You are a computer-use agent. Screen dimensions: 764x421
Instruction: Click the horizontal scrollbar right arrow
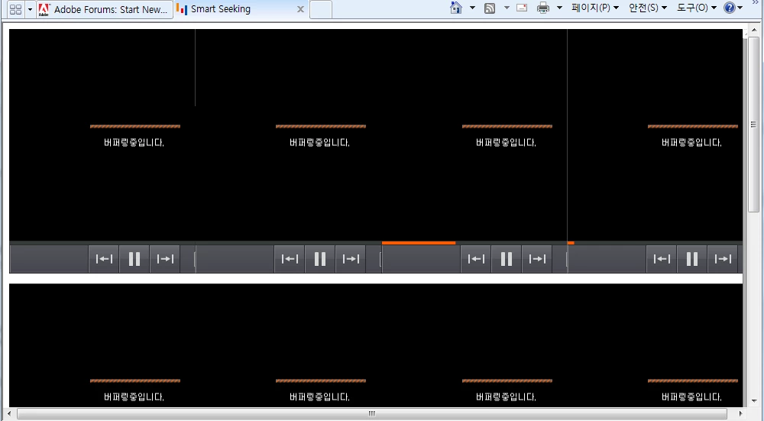point(740,413)
